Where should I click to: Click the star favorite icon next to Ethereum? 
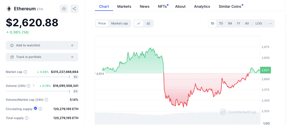point(64,9)
